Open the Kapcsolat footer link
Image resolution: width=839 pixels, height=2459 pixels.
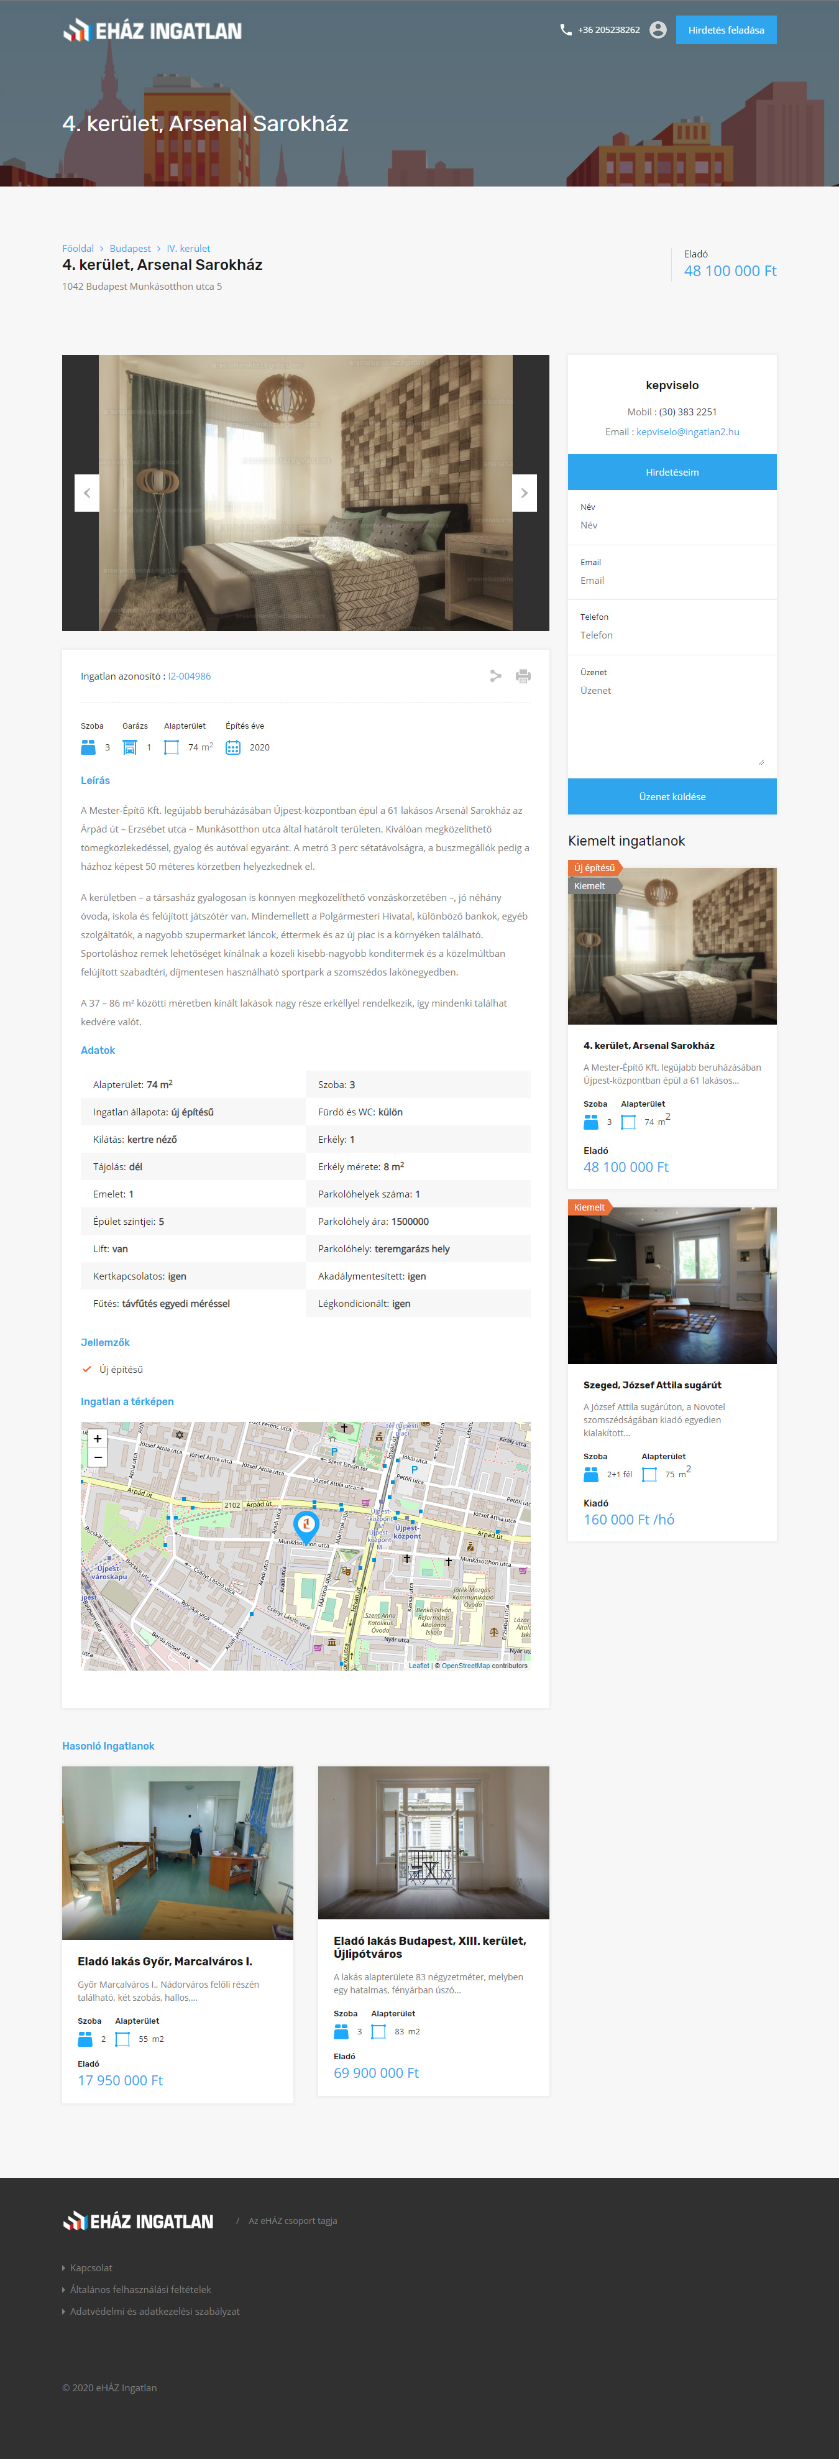[91, 2267]
